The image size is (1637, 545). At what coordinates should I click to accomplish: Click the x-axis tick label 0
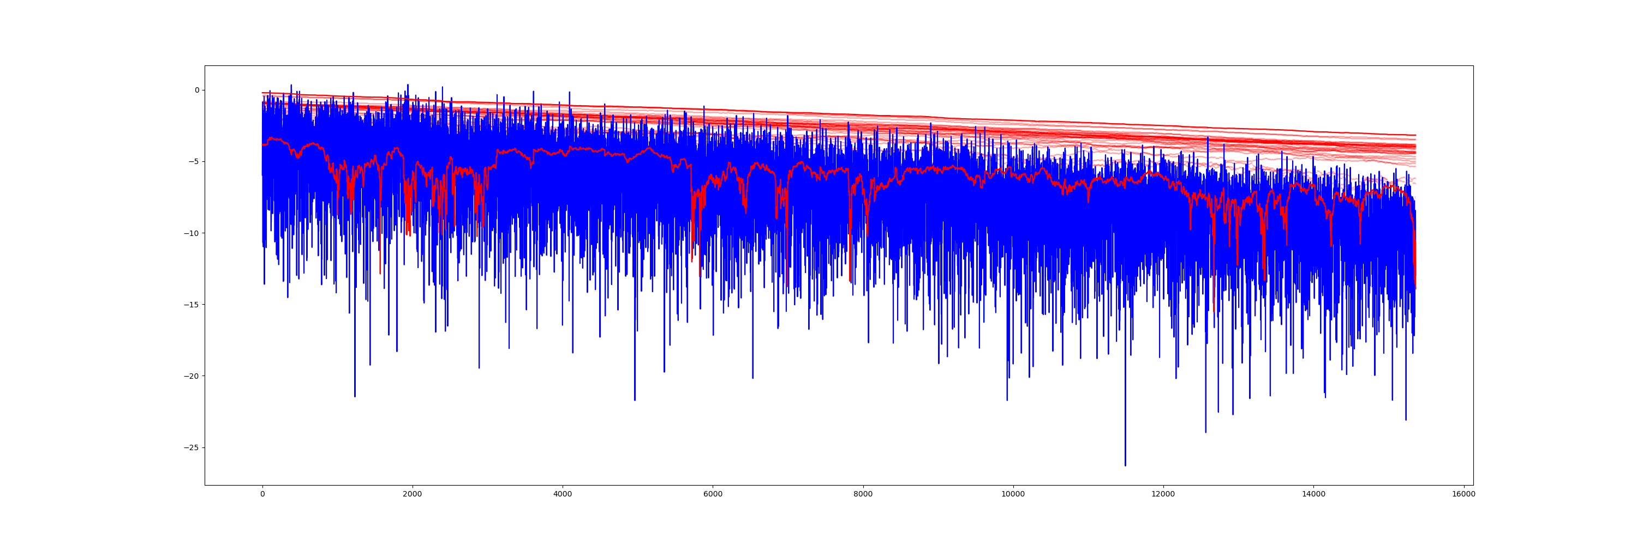tap(262, 494)
